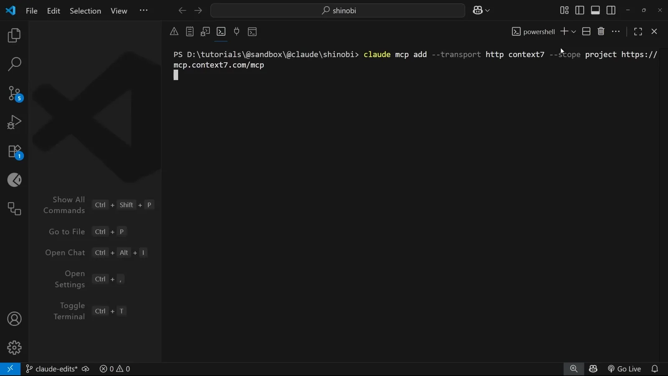Screen dimensions: 668x376
Task: Select the Terminal panel tab icon
Action: tap(221, 32)
